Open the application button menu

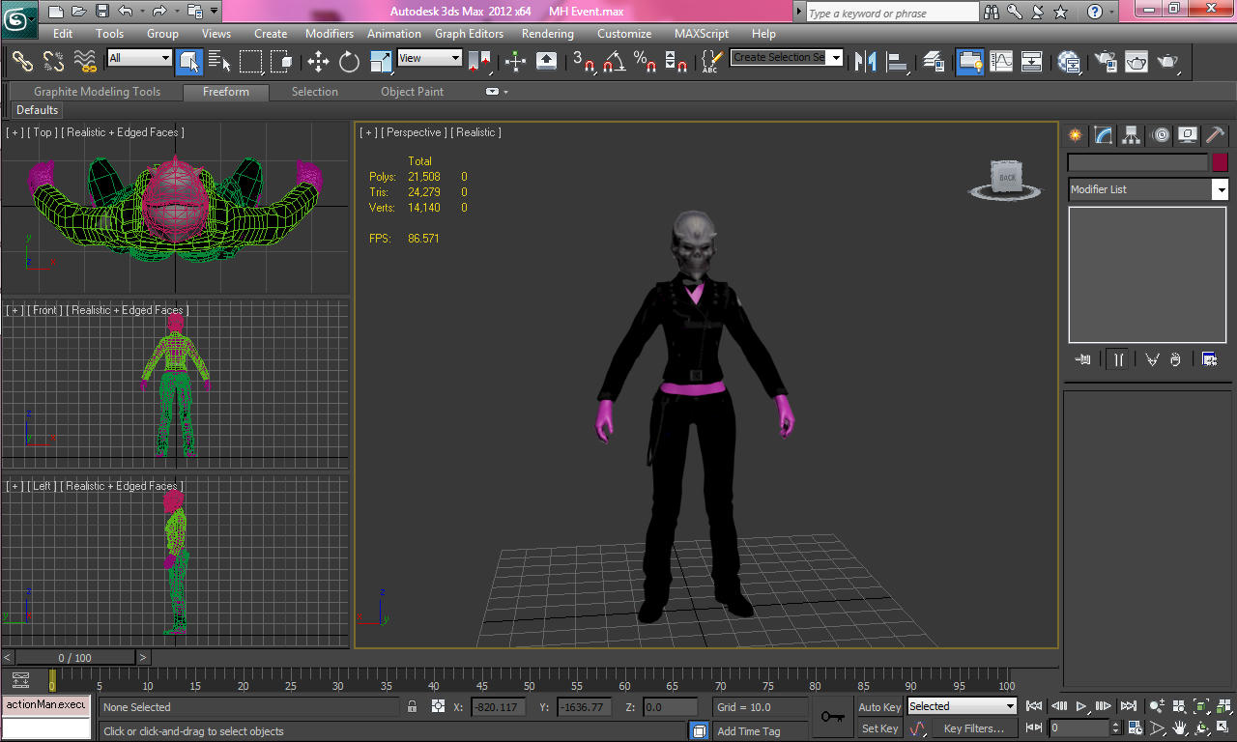[x=19, y=17]
